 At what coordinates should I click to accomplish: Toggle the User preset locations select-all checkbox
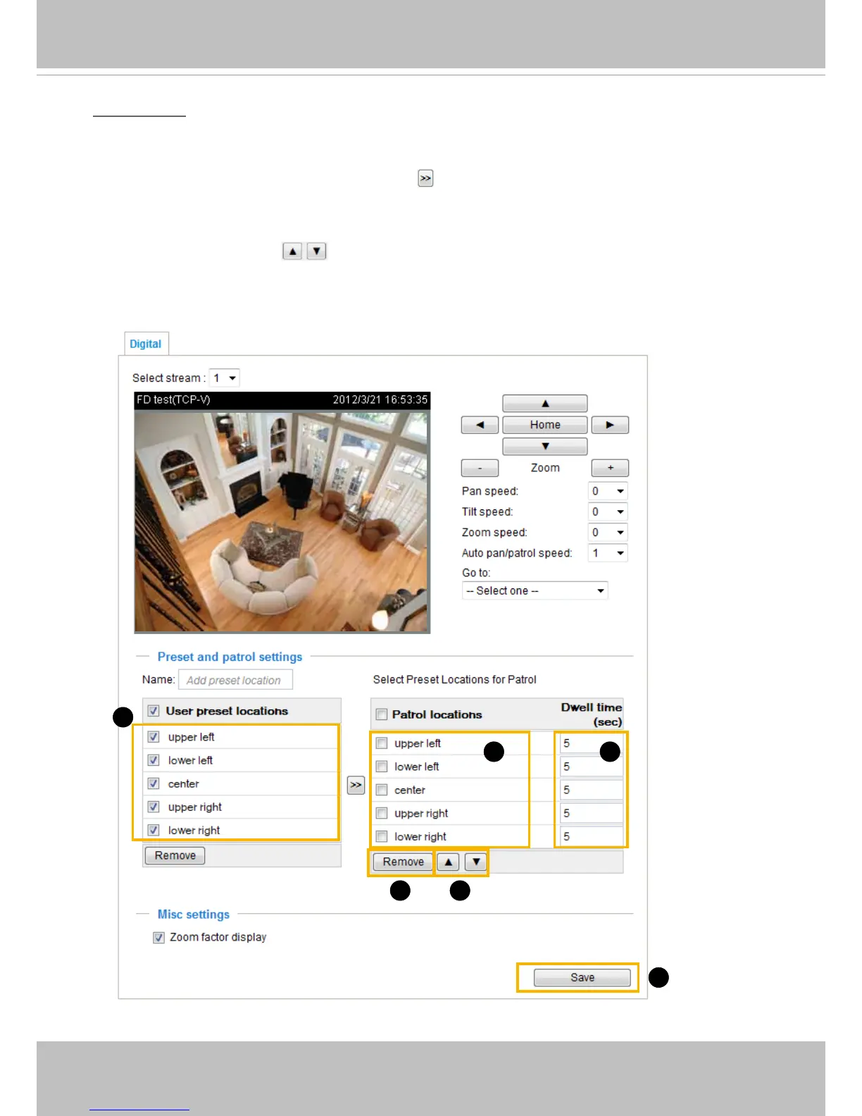coord(154,711)
